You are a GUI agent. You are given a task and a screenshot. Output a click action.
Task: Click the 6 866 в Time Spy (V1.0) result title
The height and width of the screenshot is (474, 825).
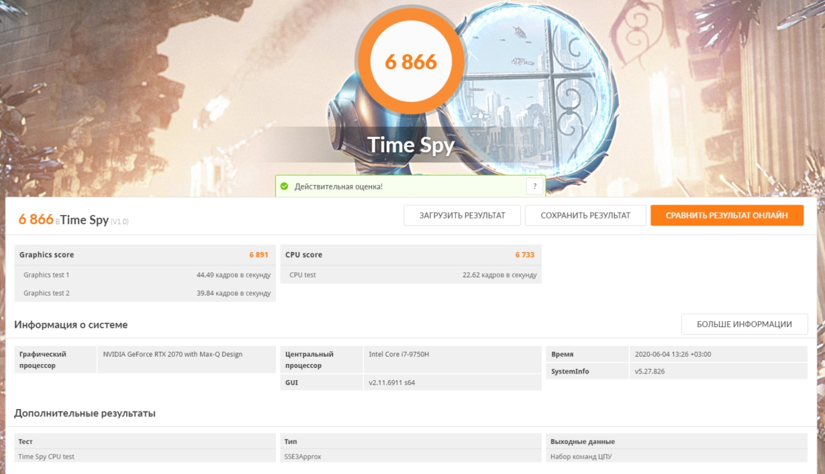pyautogui.click(x=73, y=220)
